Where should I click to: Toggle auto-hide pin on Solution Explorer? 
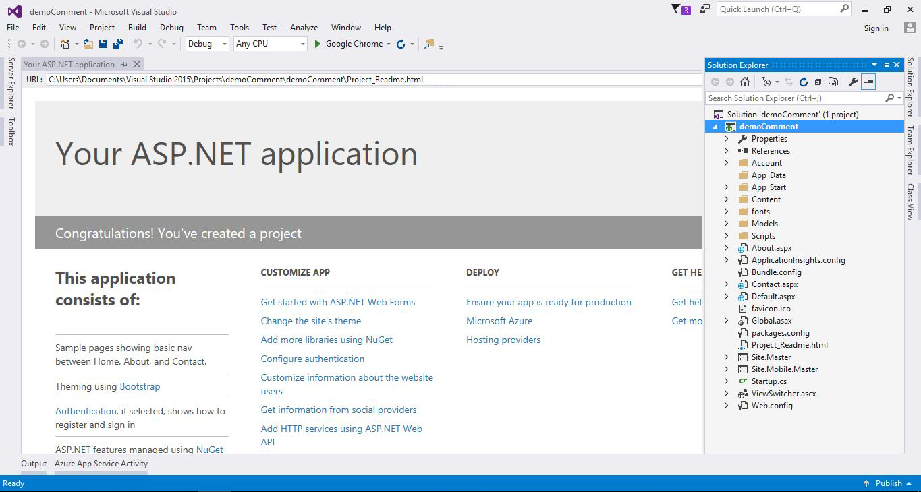click(x=886, y=65)
